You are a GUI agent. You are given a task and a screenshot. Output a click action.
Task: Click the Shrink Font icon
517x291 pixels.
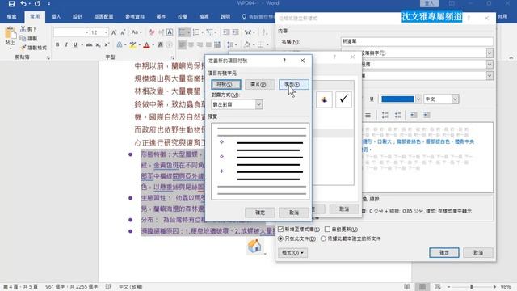click(x=123, y=32)
